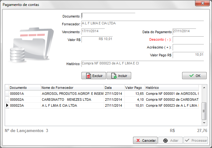The height and width of the screenshot is (148, 212).
Task: Sort by Nome do Fornecedor column header
Action: (72, 88)
